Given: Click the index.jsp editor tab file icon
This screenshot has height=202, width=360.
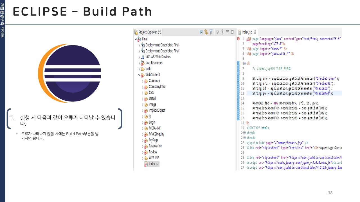Looking at the screenshot, I should pos(240,32).
